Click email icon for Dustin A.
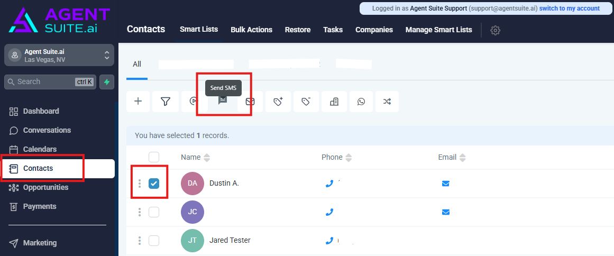This screenshot has height=256, width=614. [x=446, y=183]
